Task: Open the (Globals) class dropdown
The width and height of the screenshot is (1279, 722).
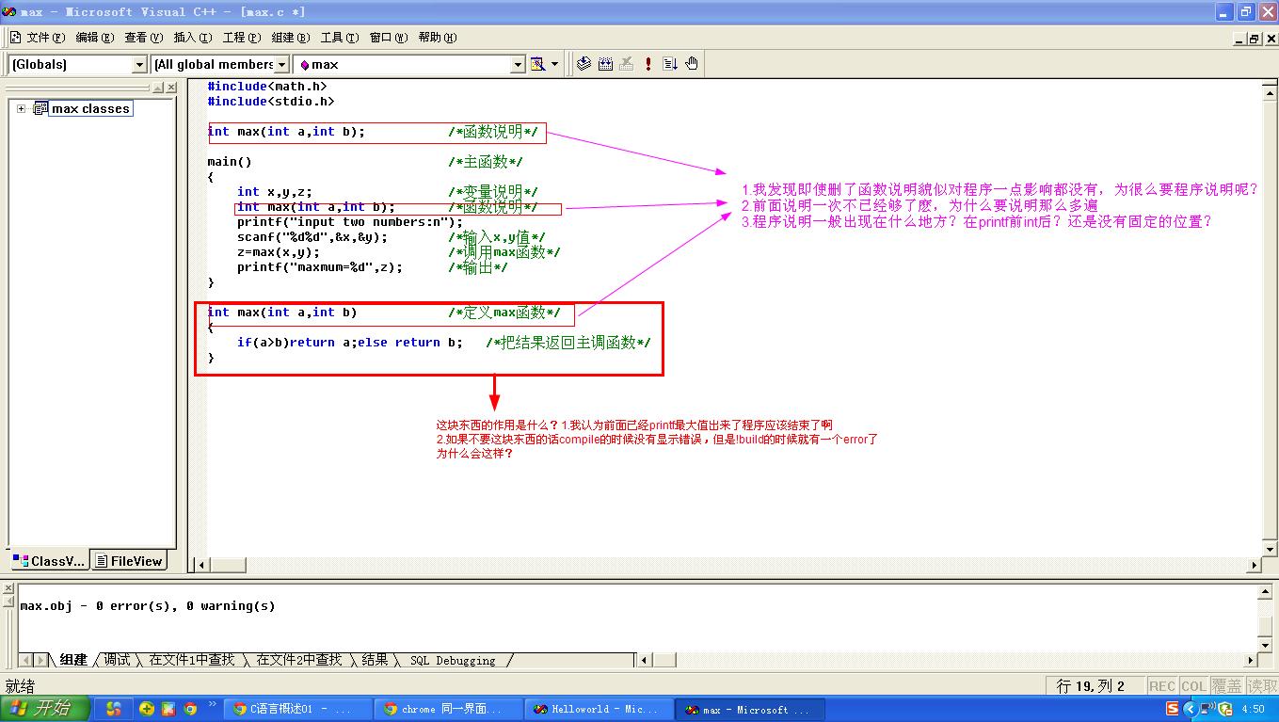Action: tap(139, 64)
